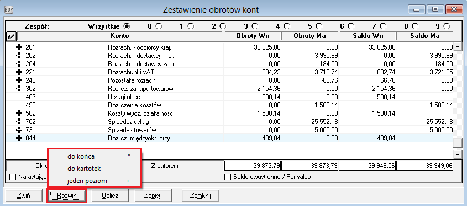Select Zespół radio button 6
Image resolution: width=467 pixels, height=206 pixels.
pos(350,26)
